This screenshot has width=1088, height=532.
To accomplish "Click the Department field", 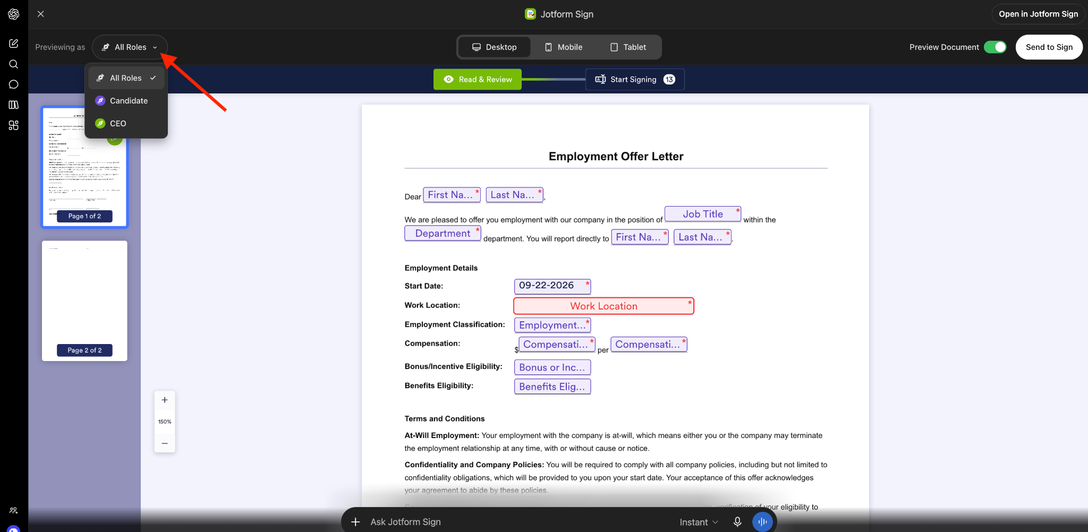I will pos(443,233).
